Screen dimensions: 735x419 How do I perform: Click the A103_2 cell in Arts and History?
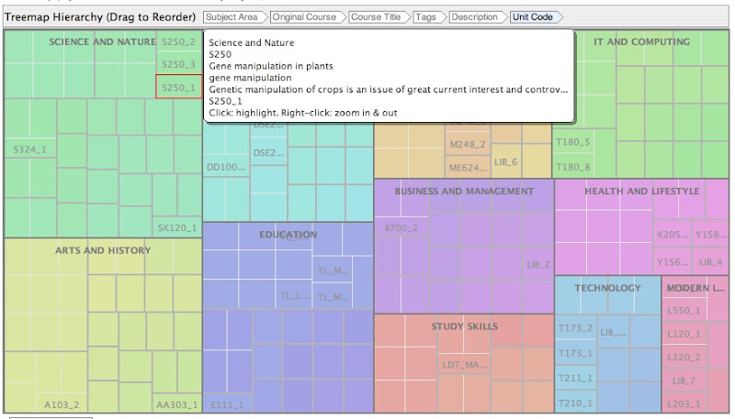point(62,404)
